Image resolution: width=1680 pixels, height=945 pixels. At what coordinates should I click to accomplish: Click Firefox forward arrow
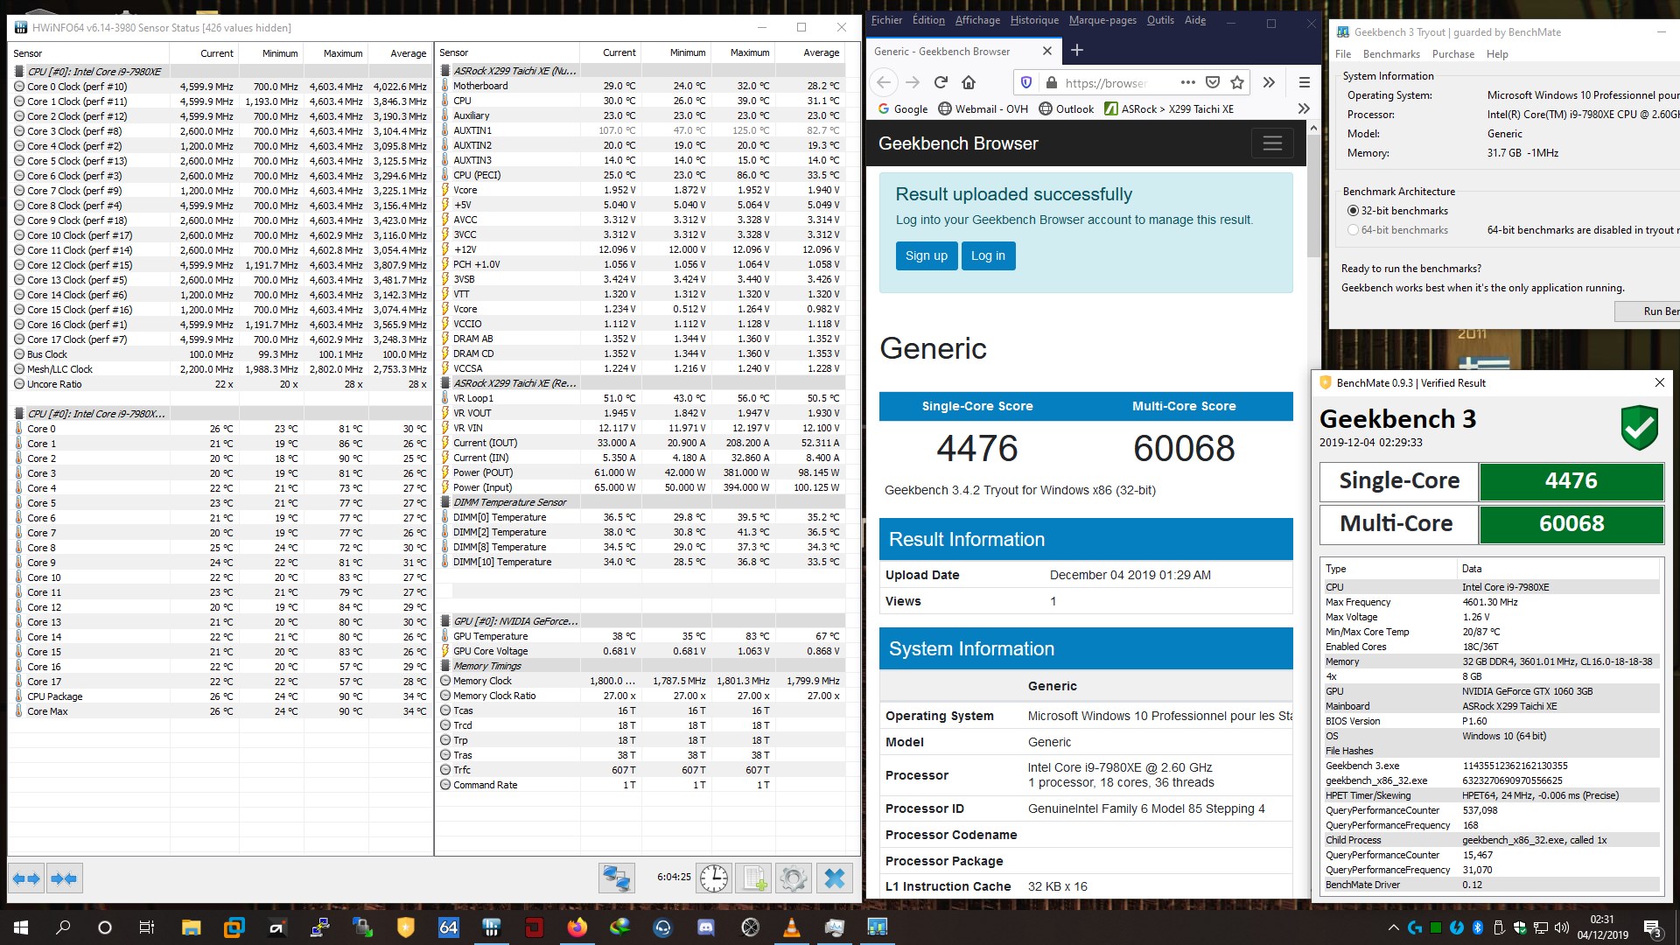coord(913,82)
